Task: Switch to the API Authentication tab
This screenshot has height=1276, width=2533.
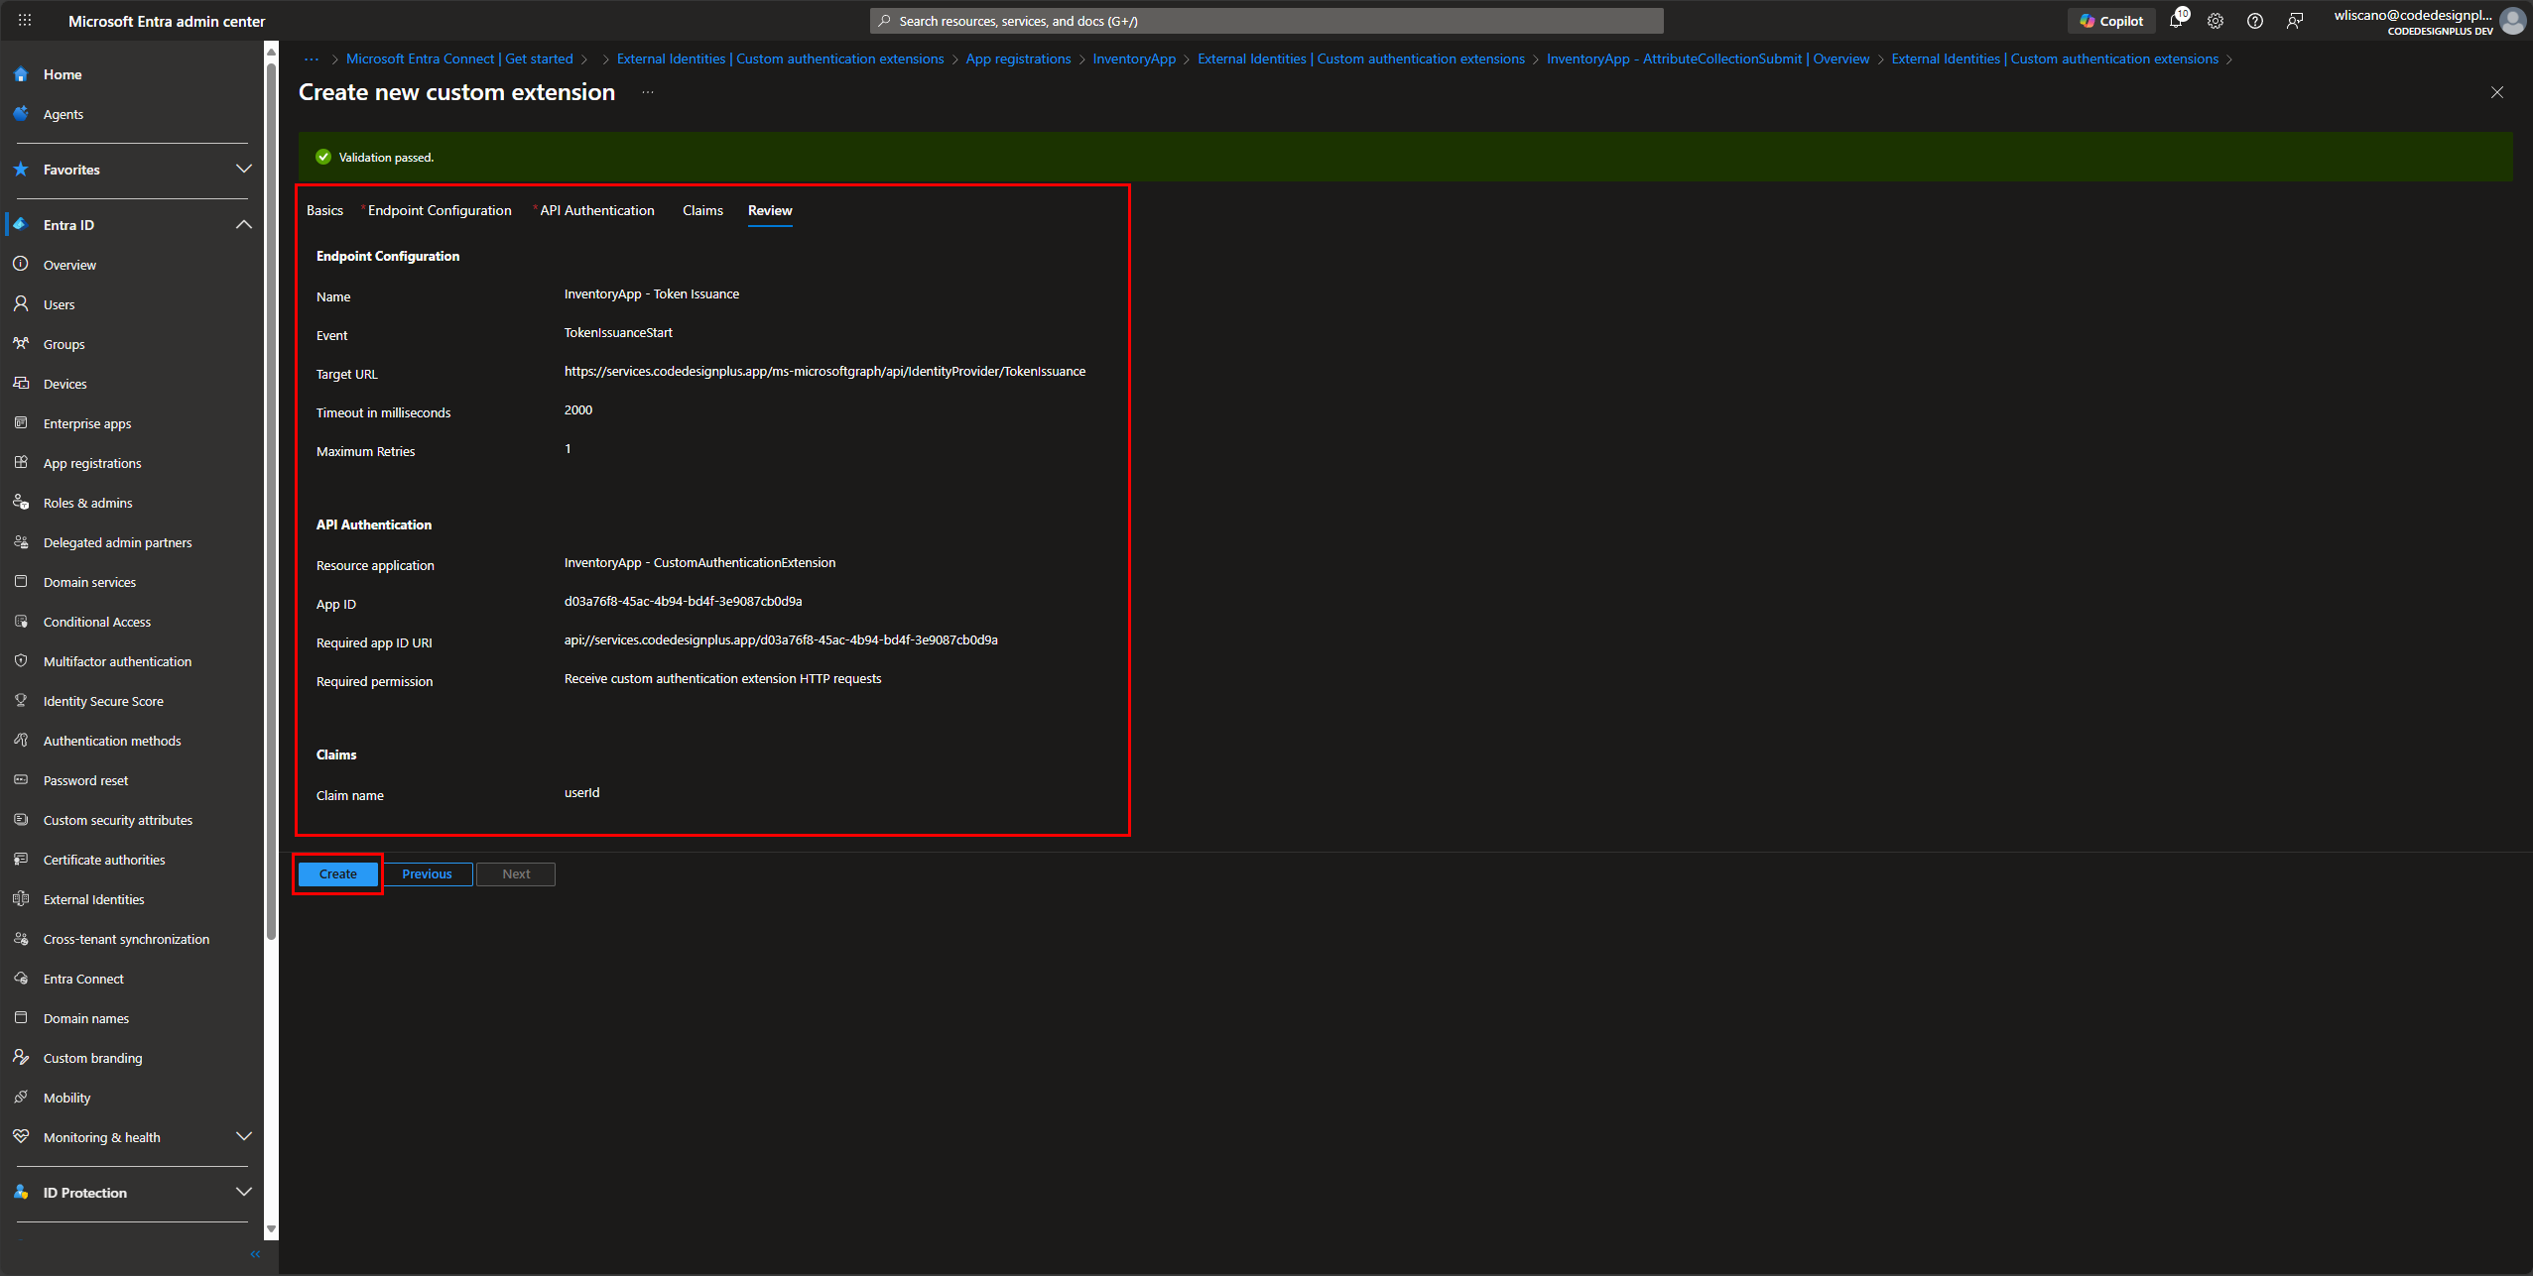Action: click(596, 210)
